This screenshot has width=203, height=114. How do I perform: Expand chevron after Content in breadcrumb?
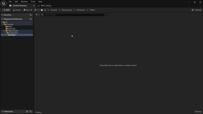pyautogui.click(x=59, y=10)
